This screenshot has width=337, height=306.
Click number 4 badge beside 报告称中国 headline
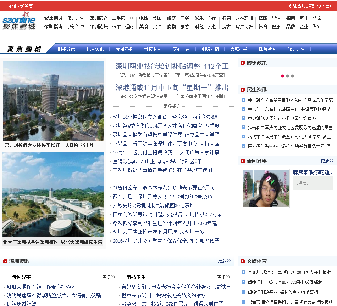(243, 127)
